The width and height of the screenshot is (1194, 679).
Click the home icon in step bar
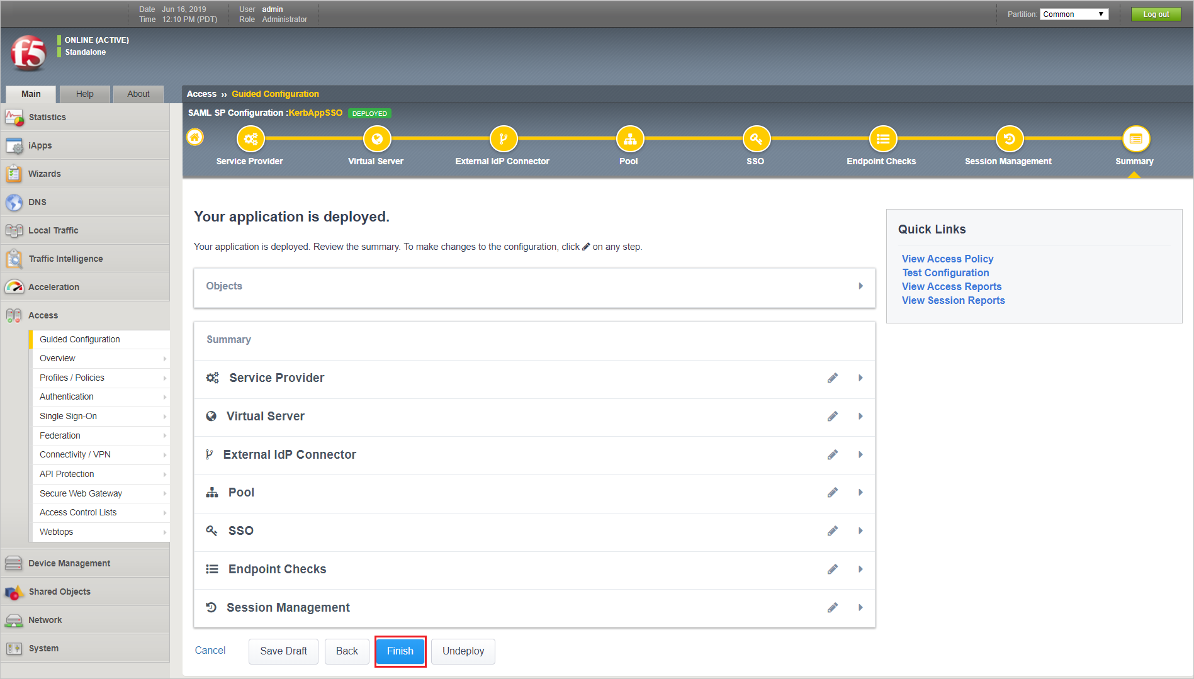(x=195, y=137)
